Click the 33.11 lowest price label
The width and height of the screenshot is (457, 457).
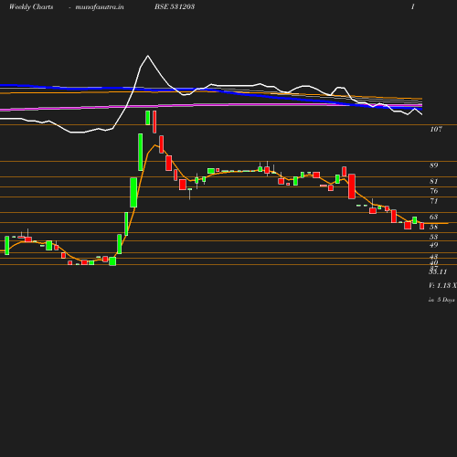[438, 271]
